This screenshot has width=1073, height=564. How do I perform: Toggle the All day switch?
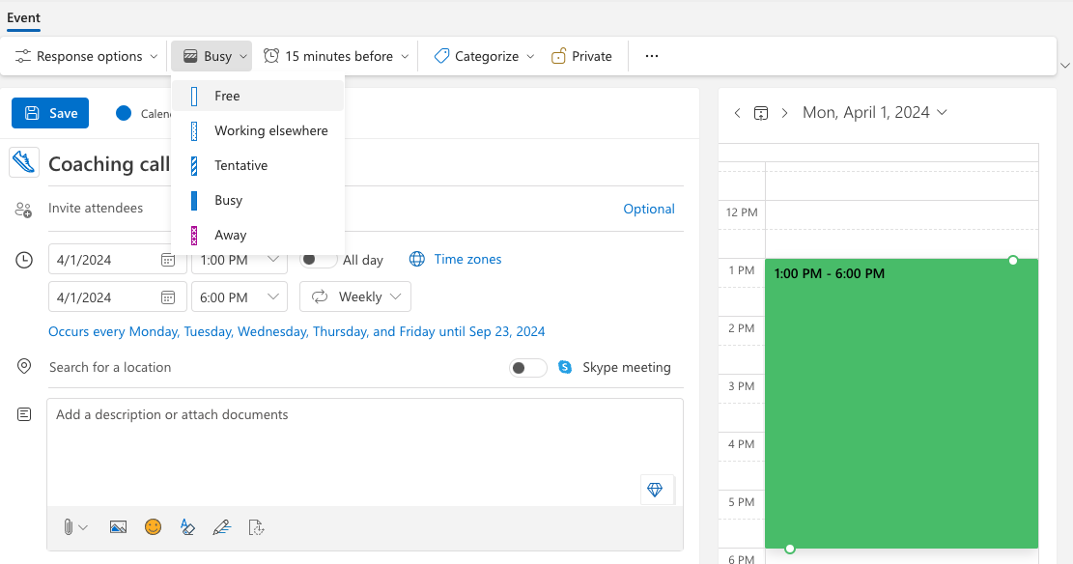click(x=318, y=260)
